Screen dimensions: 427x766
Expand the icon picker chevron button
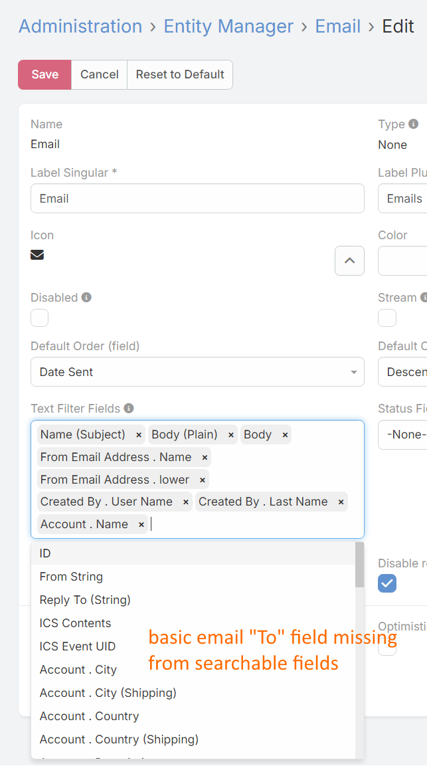[x=349, y=260]
